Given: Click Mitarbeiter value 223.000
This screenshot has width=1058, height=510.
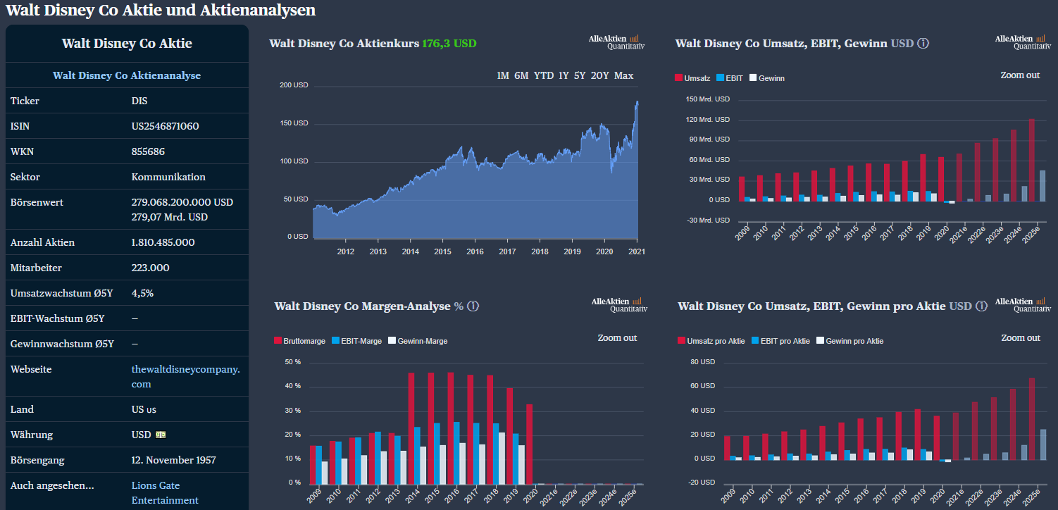Looking at the screenshot, I should 150,268.
